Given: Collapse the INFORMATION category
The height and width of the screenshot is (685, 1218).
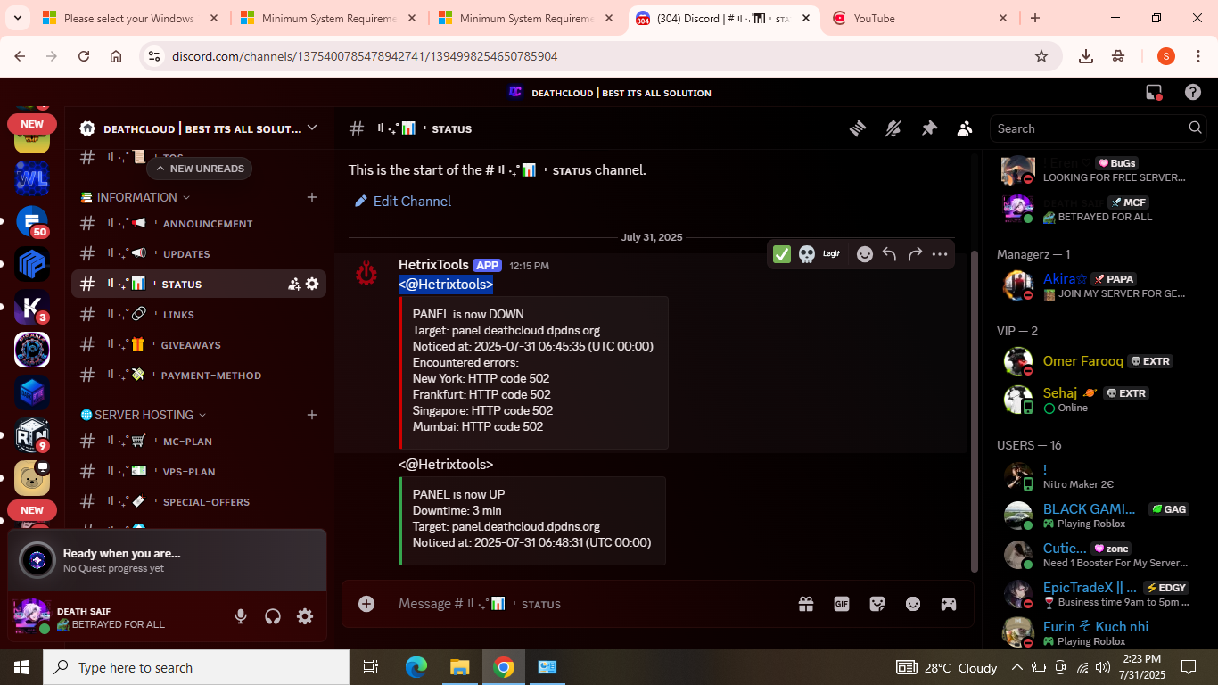Looking at the screenshot, I should click(136, 197).
